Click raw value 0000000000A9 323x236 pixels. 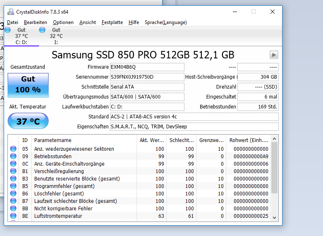point(251,157)
